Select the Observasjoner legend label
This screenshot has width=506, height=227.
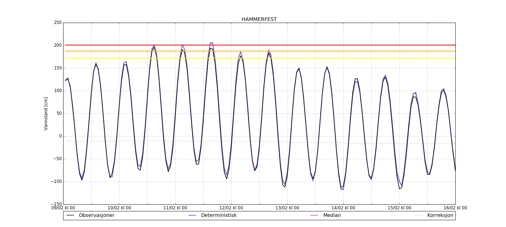click(x=97, y=215)
